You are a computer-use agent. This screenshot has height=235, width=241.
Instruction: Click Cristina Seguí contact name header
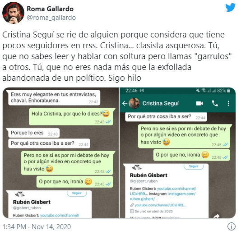pyautogui.click(x=161, y=103)
